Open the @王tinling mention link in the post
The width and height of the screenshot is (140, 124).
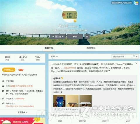(70, 68)
